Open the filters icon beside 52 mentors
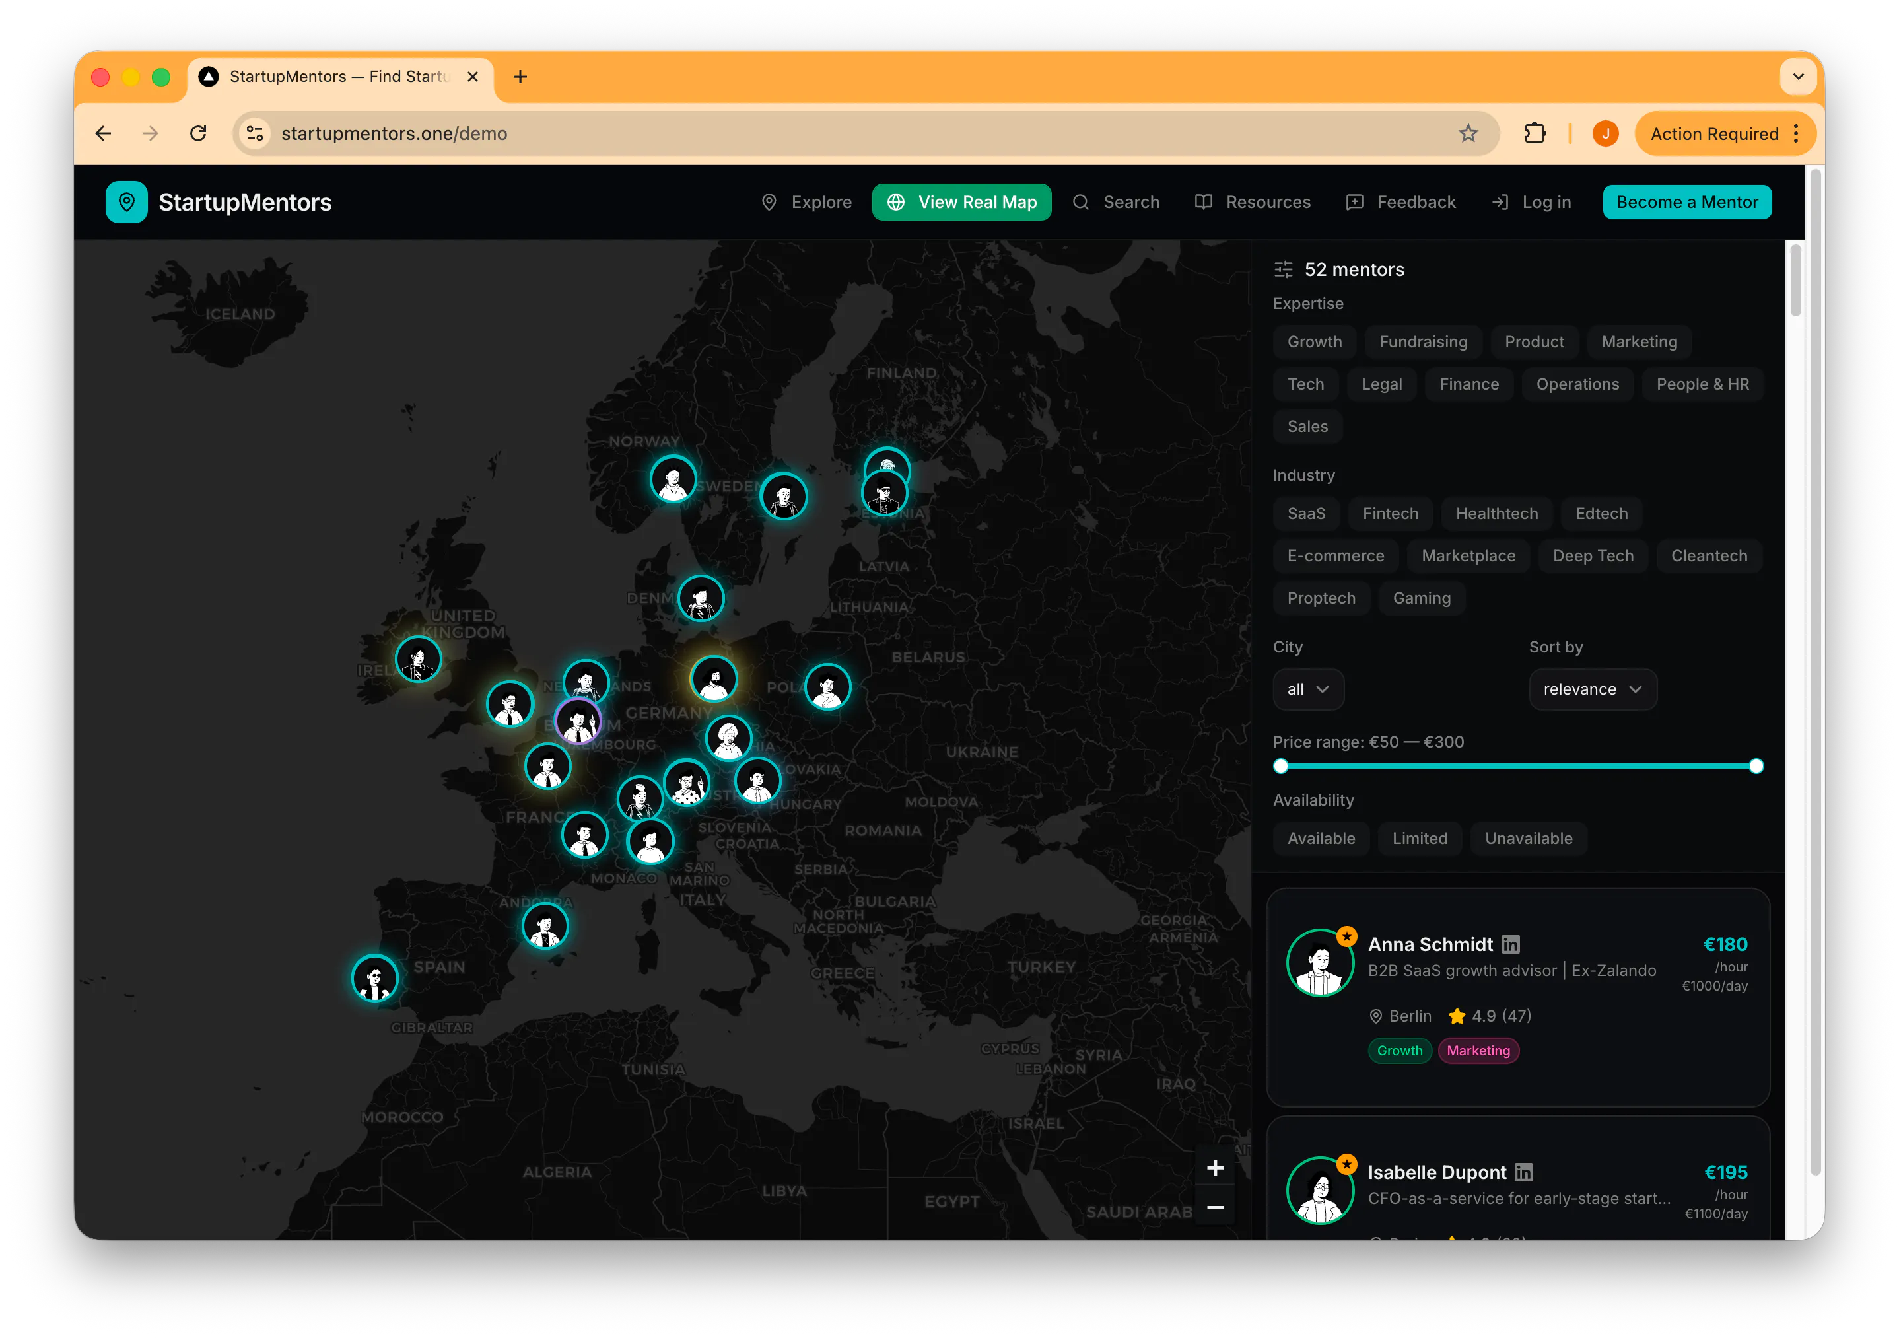 click(x=1283, y=269)
